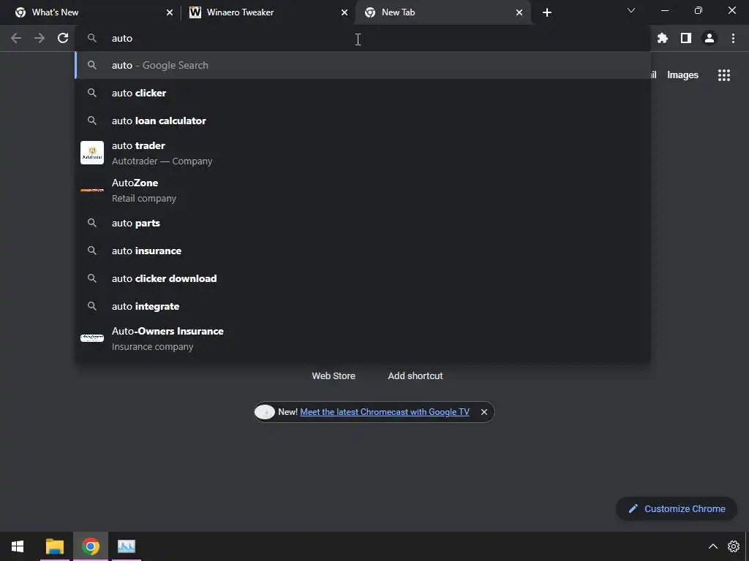The width and height of the screenshot is (749, 561).
Task: Open the Web Store shortcut
Action: [x=334, y=376]
